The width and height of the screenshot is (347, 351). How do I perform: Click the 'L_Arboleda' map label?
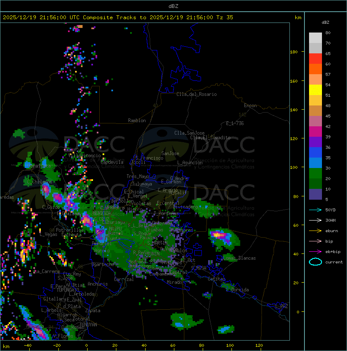tap(81, 294)
